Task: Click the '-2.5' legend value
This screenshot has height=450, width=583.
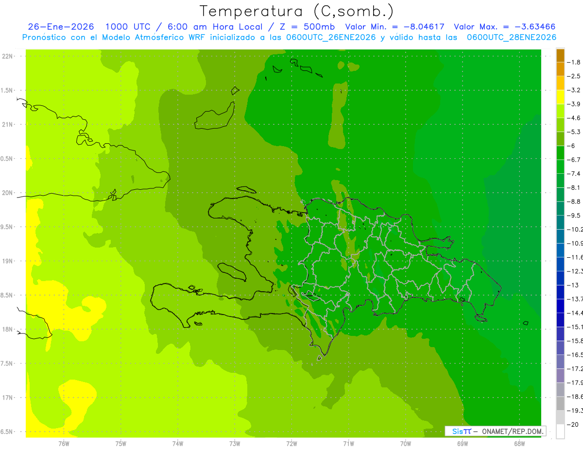Action: [x=574, y=76]
